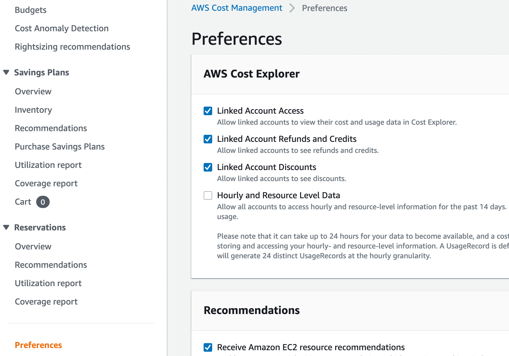Collapse the Reservations section arrow
Screen dimensions: 509x356
click(x=6, y=227)
